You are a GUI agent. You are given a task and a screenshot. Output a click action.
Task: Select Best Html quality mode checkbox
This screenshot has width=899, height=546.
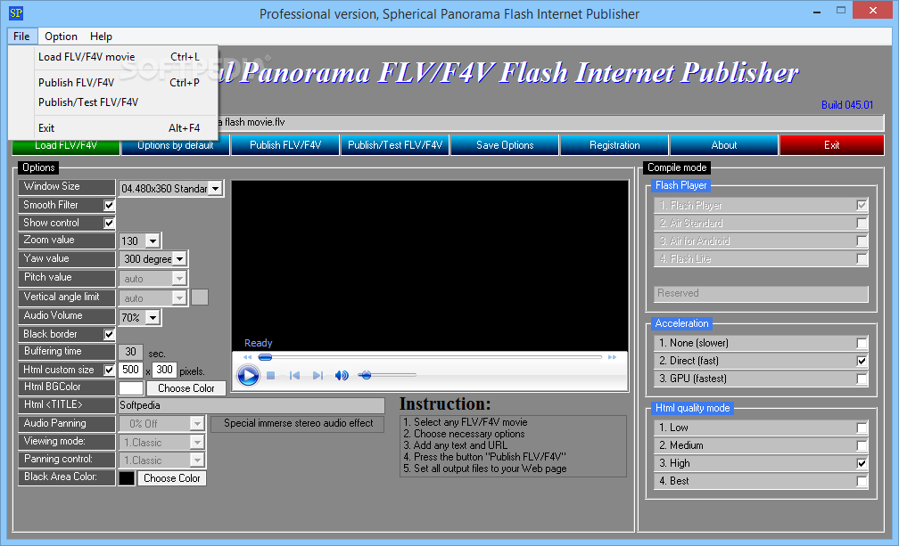point(862,481)
